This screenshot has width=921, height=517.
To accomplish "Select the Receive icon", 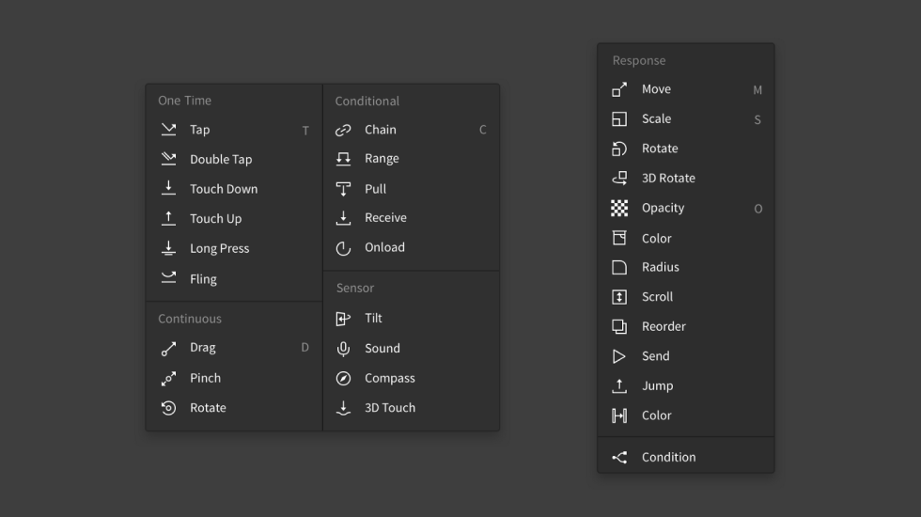I will [343, 218].
